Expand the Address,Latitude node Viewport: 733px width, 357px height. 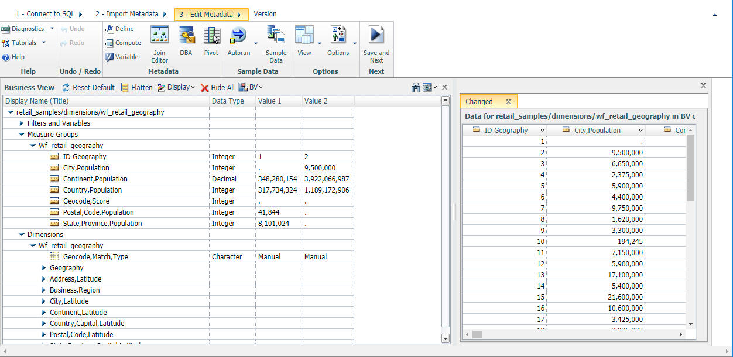[44, 279]
